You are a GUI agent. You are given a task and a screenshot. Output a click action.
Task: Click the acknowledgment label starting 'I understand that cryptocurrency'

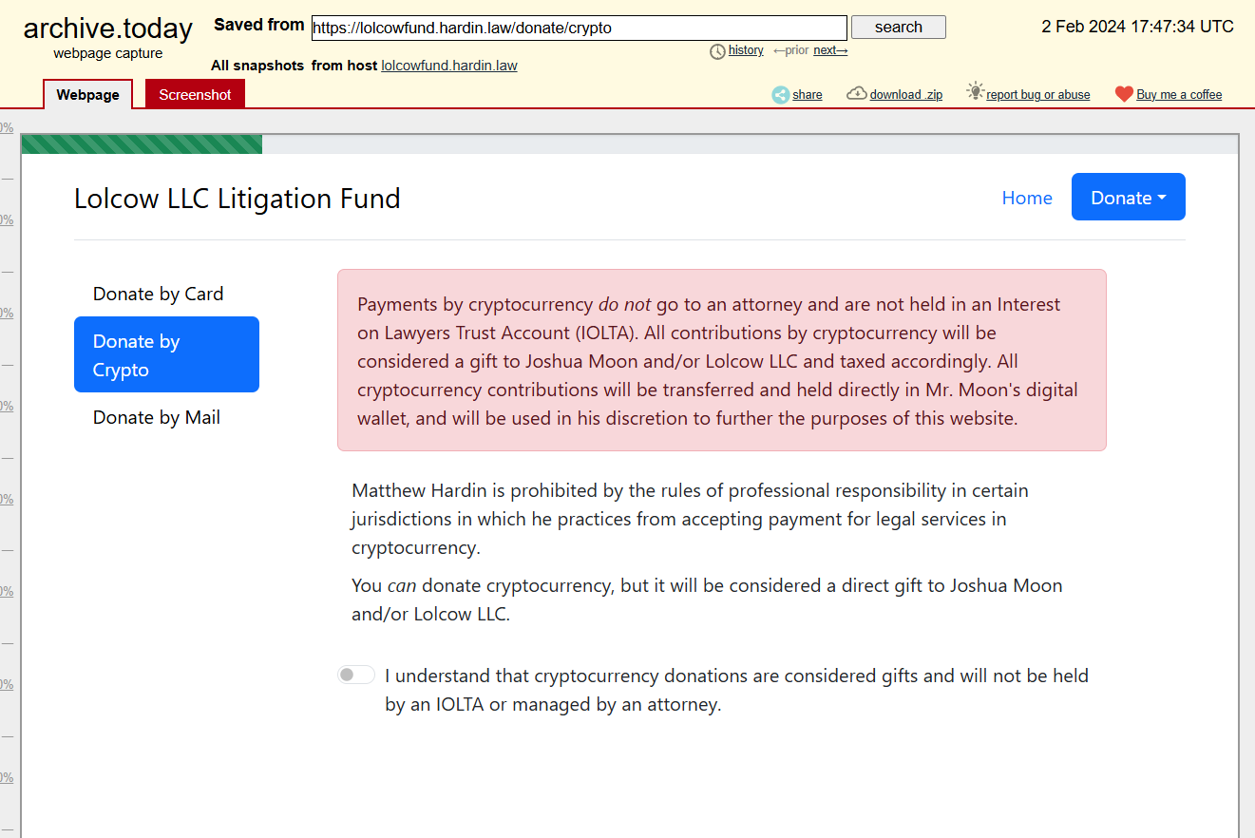tap(736, 690)
